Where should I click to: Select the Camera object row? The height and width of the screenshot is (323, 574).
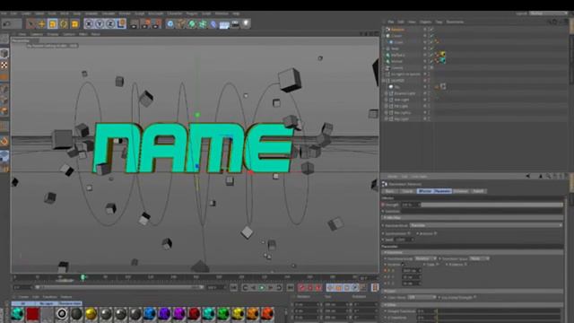pos(396,68)
